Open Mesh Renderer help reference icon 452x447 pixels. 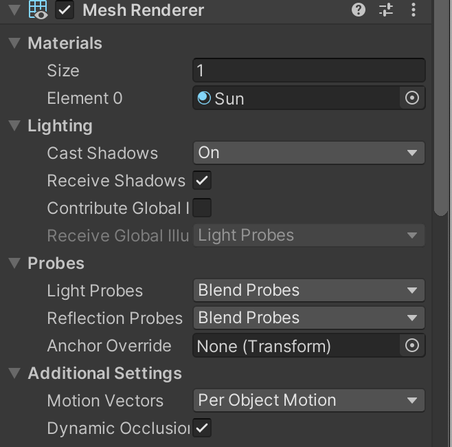358,10
